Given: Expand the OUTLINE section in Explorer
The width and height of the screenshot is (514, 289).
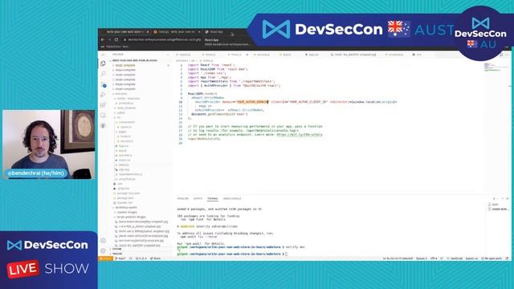Looking at the screenshot, I should pos(117,249).
